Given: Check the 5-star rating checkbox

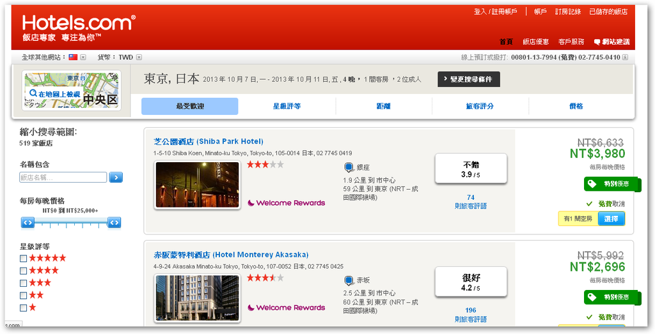Looking at the screenshot, I should point(24,259).
